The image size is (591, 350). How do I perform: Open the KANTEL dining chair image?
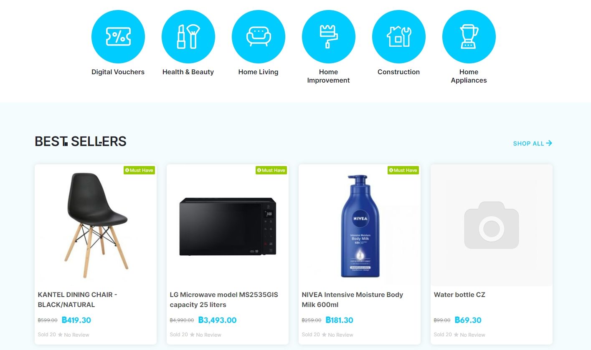click(96, 225)
